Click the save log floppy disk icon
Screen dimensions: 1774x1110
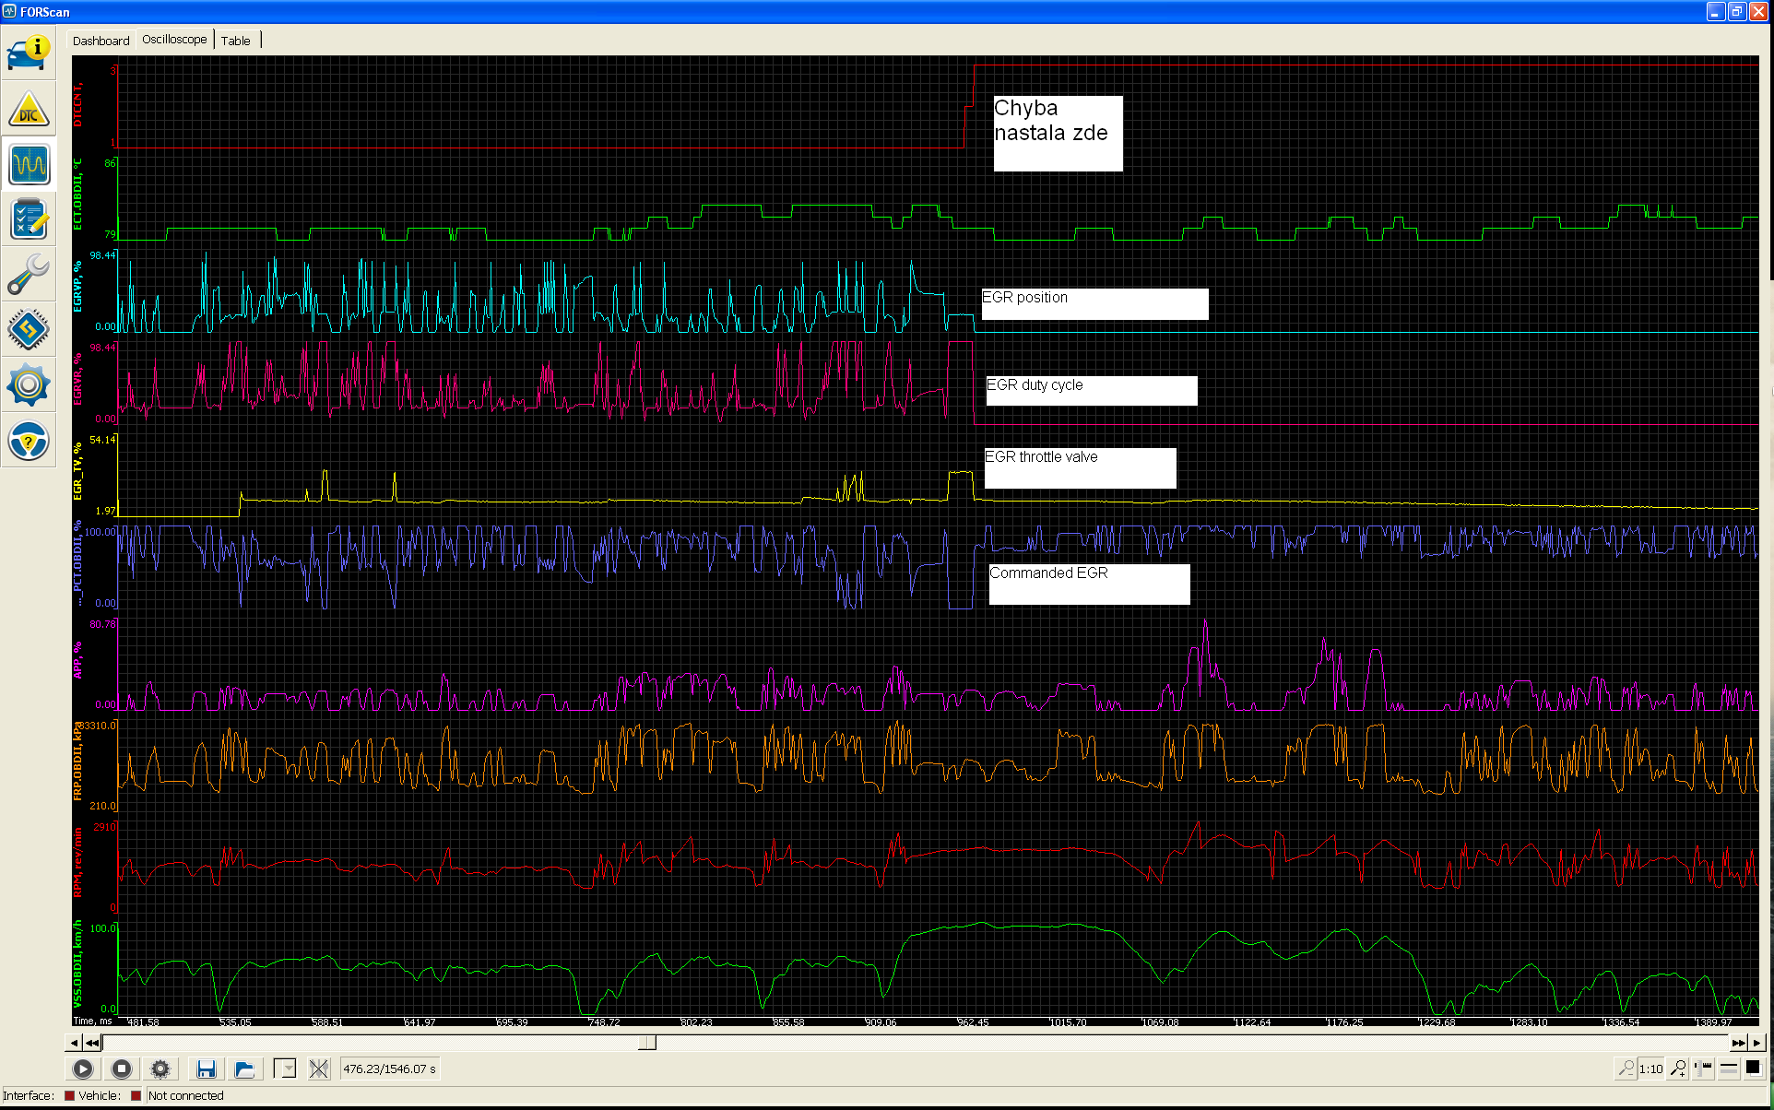point(206,1069)
